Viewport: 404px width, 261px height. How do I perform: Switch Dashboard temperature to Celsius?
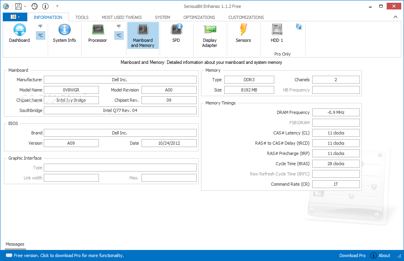41,35
